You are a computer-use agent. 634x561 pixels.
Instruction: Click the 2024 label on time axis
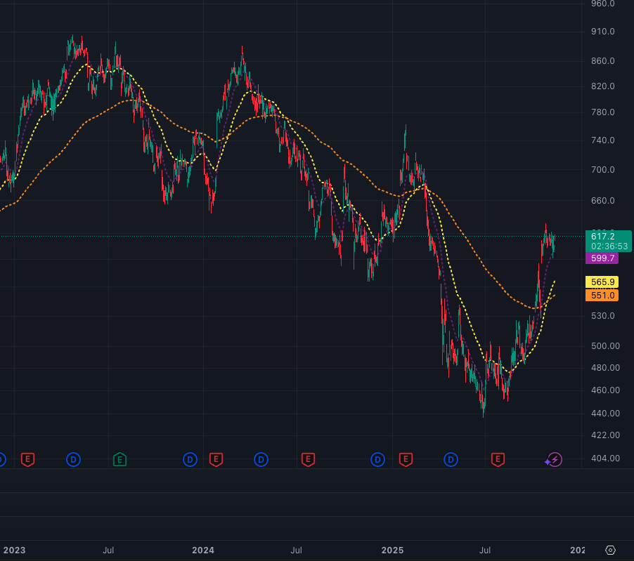[203, 550]
